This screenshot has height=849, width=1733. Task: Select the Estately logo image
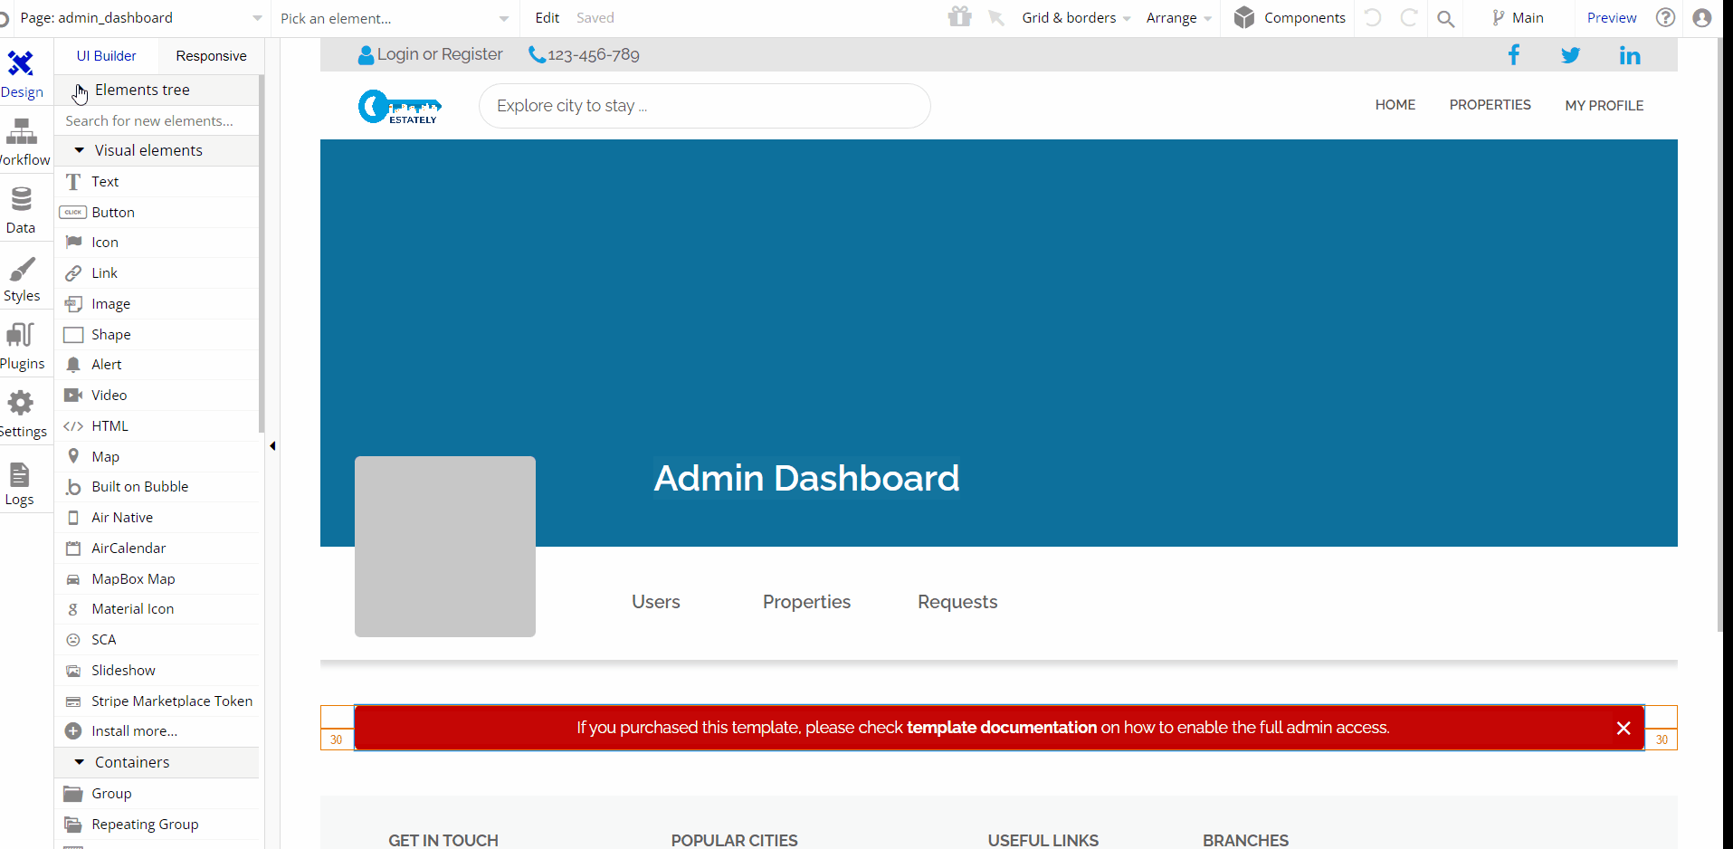[x=400, y=107]
